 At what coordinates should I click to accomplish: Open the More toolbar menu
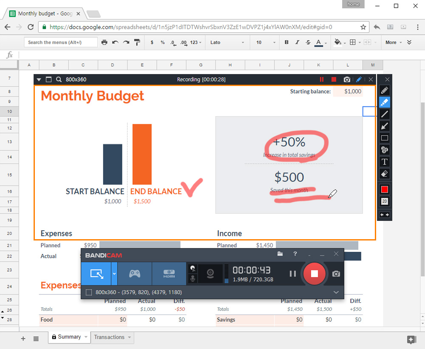tap(393, 42)
